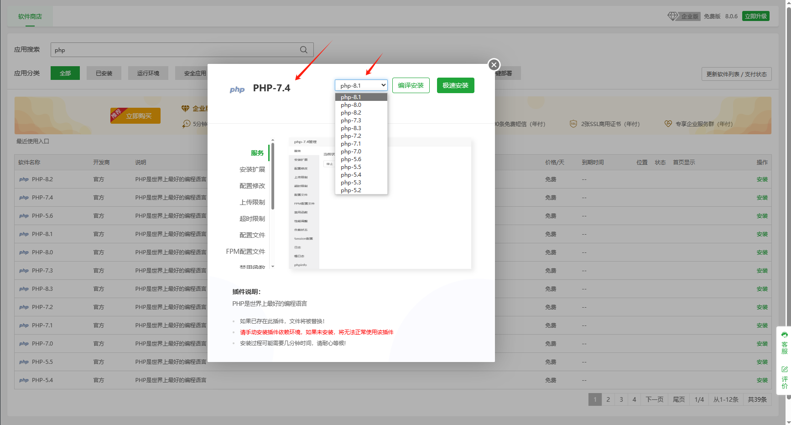Click the PHP-7.2 software name
This screenshot has width=791, height=425.
pos(42,307)
